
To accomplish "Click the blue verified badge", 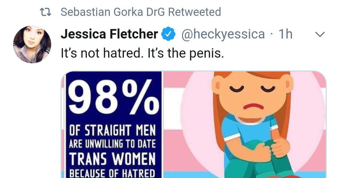I will coord(167,34).
